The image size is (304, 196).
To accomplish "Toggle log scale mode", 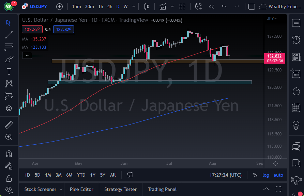I will (265, 175).
